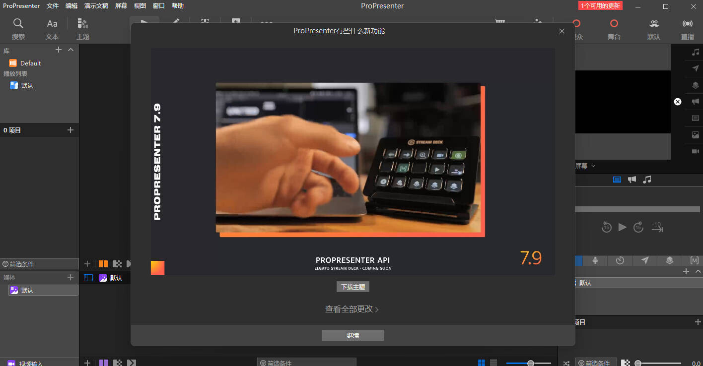Click the red 1个可用的更新 update badge
The height and width of the screenshot is (366, 703).
[x=600, y=6]
